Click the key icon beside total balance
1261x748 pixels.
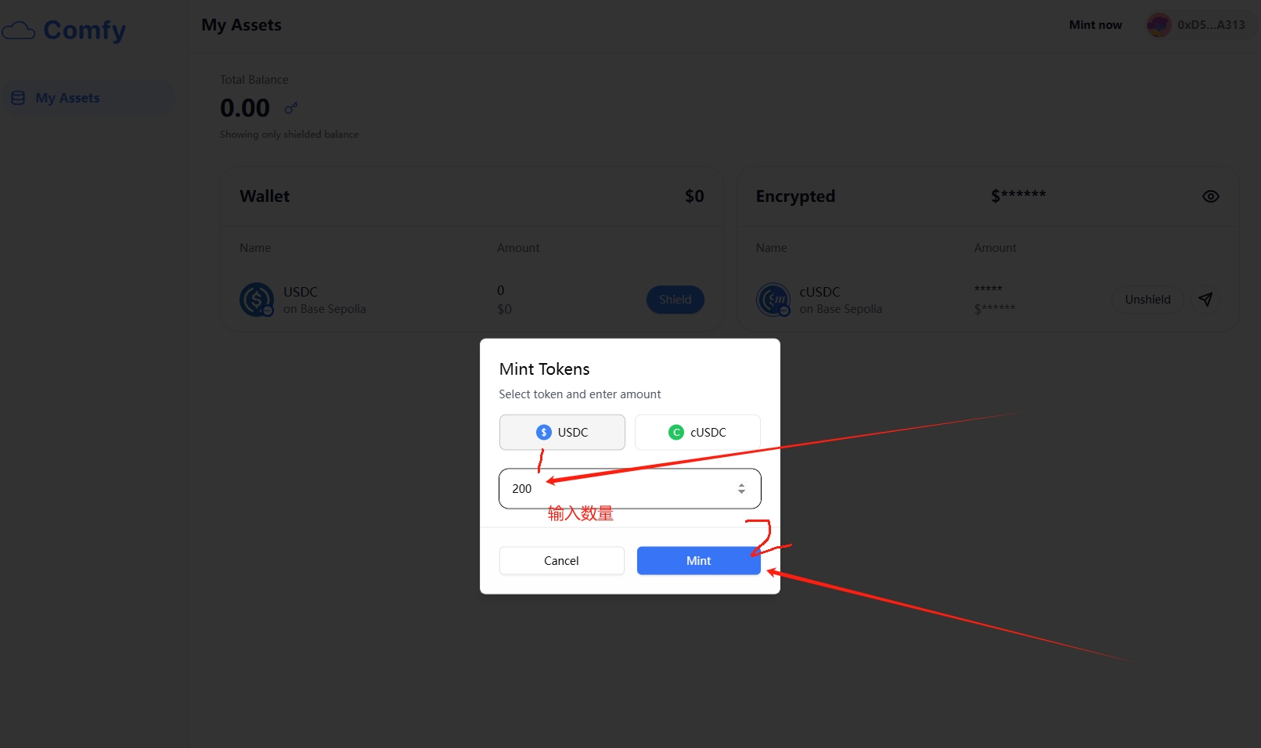click(291, 108)
